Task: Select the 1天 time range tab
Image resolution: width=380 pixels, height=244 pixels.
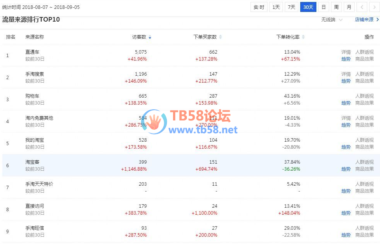Action: 276,7
